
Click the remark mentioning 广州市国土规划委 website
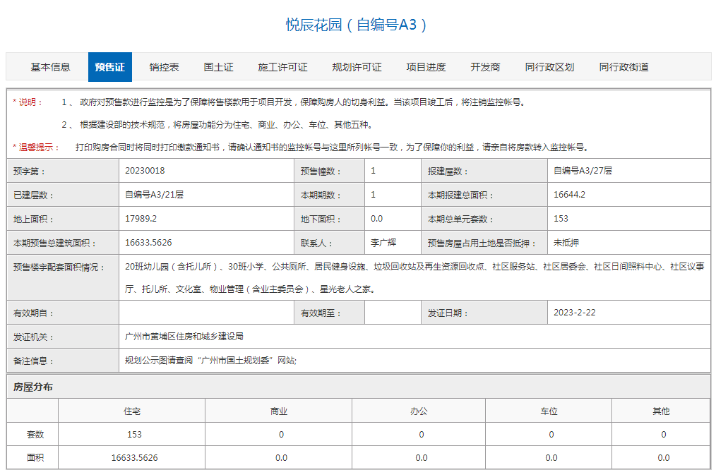pyautogui.click(x=212, y=360)
